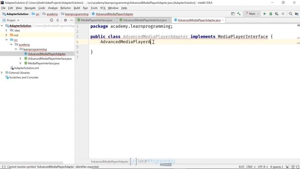Viewport: 300px width, 169px height.
Task: Start debugging with the bug icon
Action: pyautogui.click(x=271, y=14)
